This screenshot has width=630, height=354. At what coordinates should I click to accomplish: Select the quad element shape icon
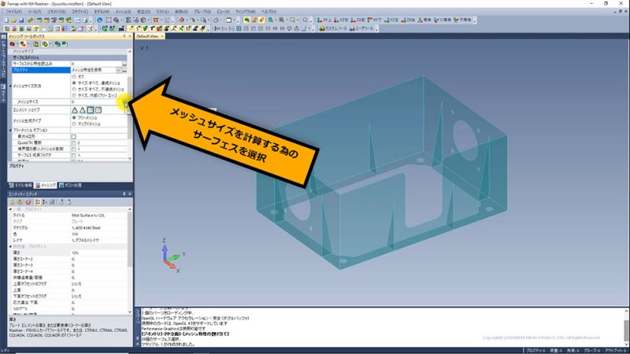[x=91, y=110]
